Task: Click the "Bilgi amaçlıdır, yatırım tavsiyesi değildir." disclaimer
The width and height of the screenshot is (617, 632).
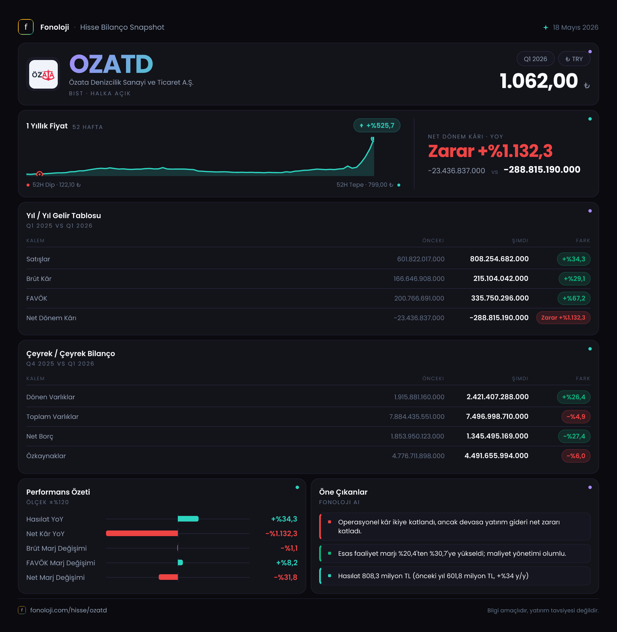Action: click(x=543, y=610)
